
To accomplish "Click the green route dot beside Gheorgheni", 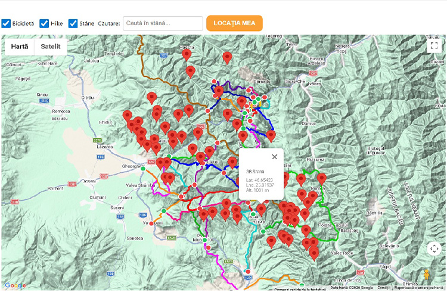I will [x=142, y=168].
